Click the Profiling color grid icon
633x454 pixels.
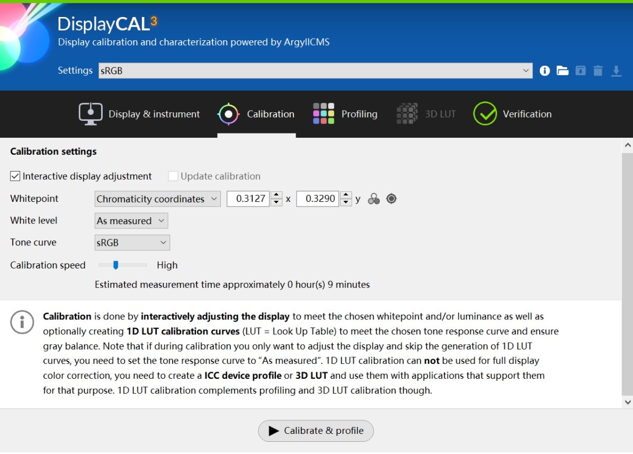[x=323, y=113]
